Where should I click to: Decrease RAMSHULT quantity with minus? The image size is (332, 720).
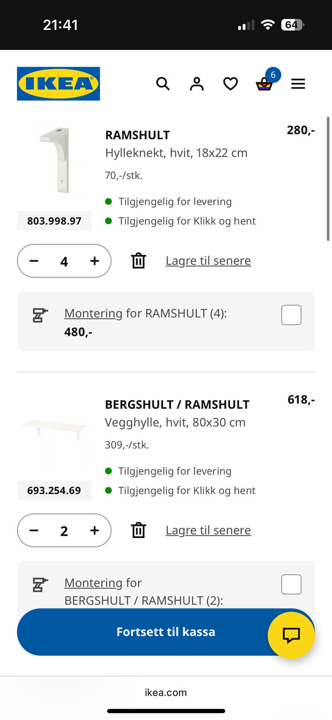coord(34,261)
